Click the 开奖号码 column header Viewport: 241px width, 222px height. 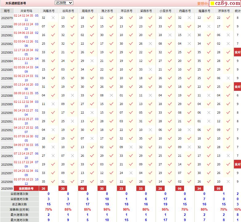click(x=26, y=11)
